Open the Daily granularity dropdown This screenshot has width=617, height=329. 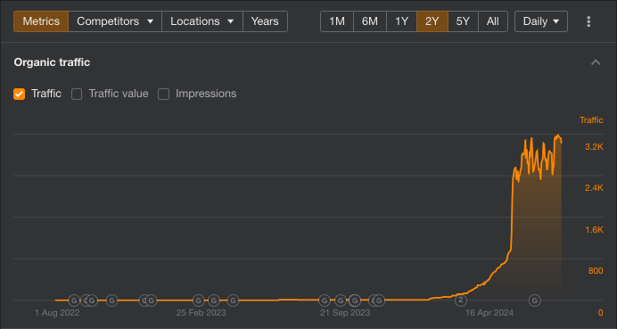(x=541, y=21)
